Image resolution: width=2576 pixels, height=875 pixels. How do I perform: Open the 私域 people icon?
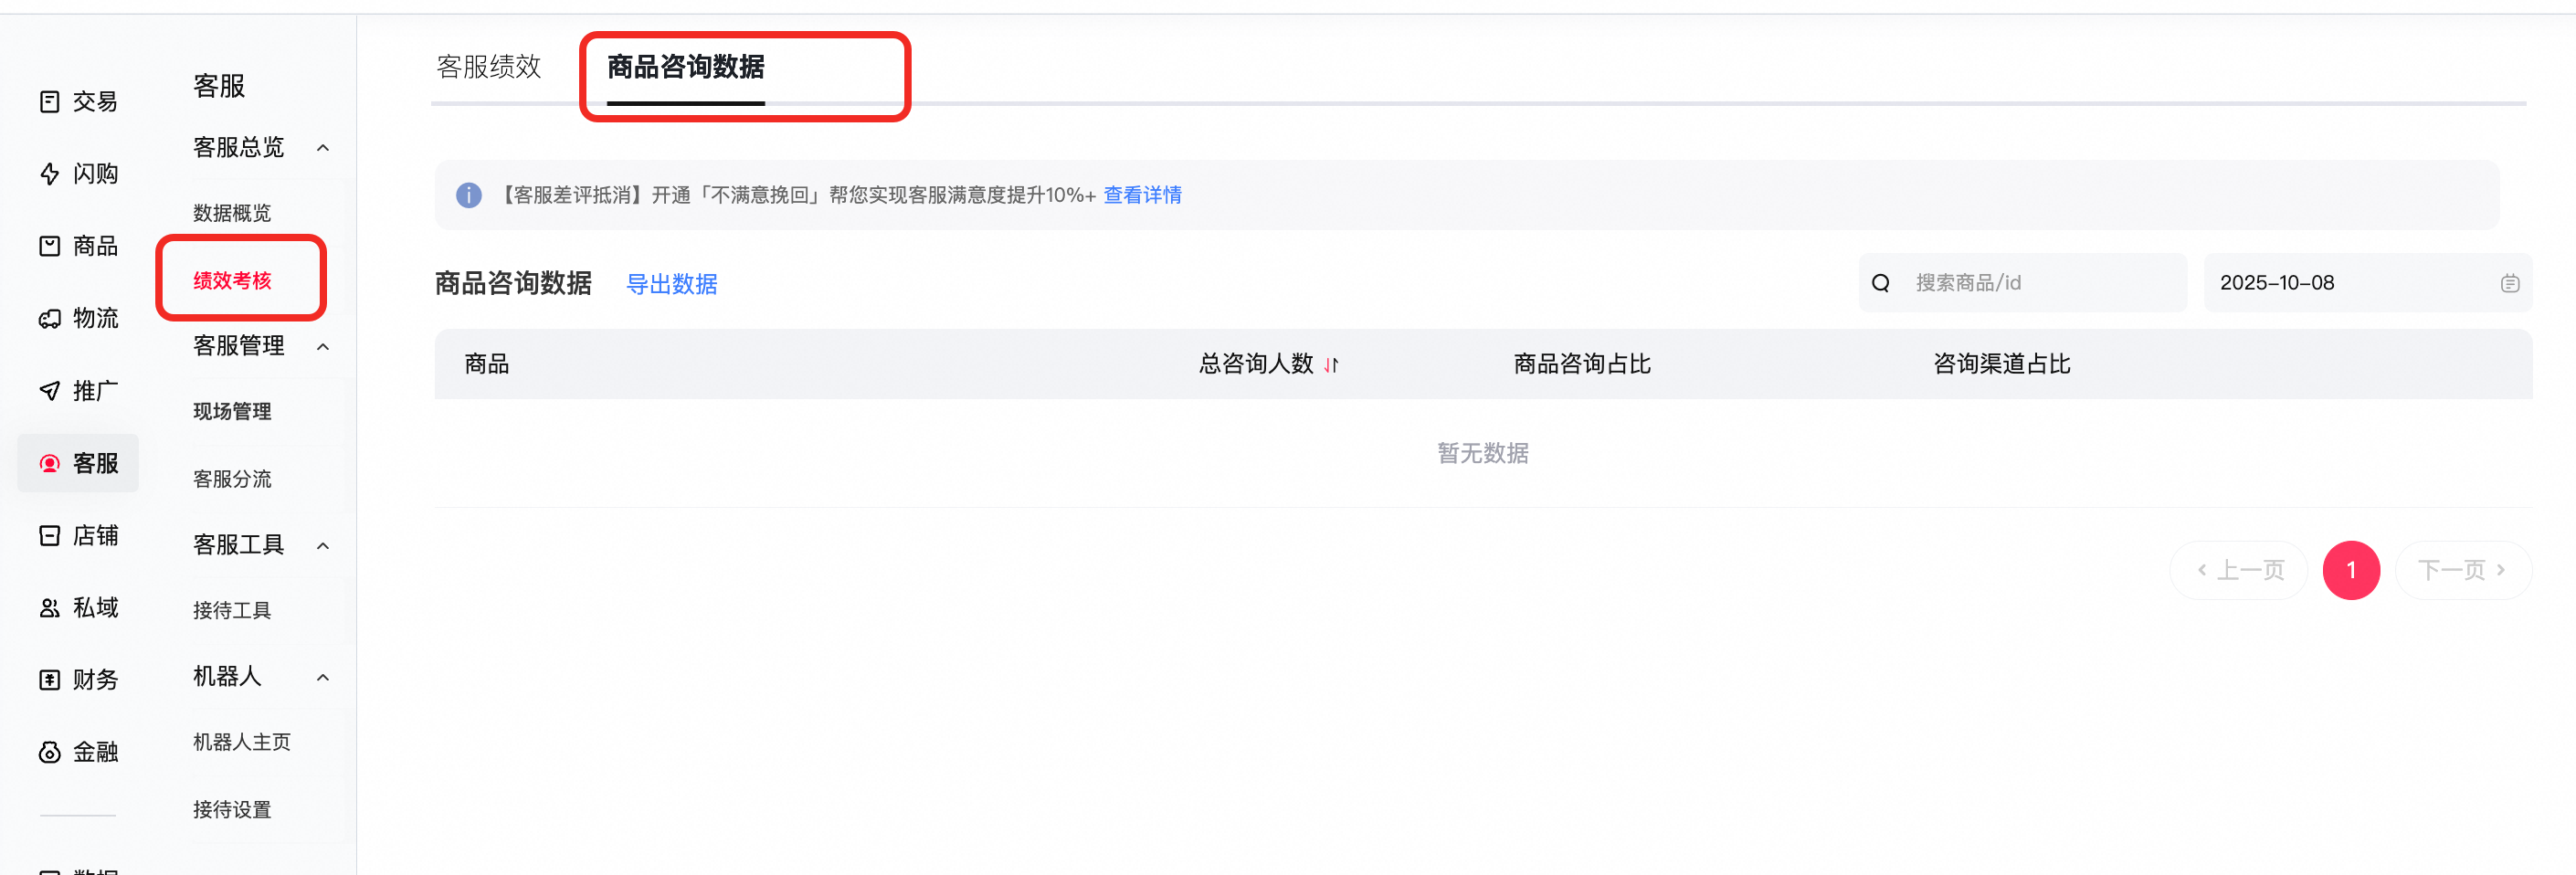pos(49,608)
